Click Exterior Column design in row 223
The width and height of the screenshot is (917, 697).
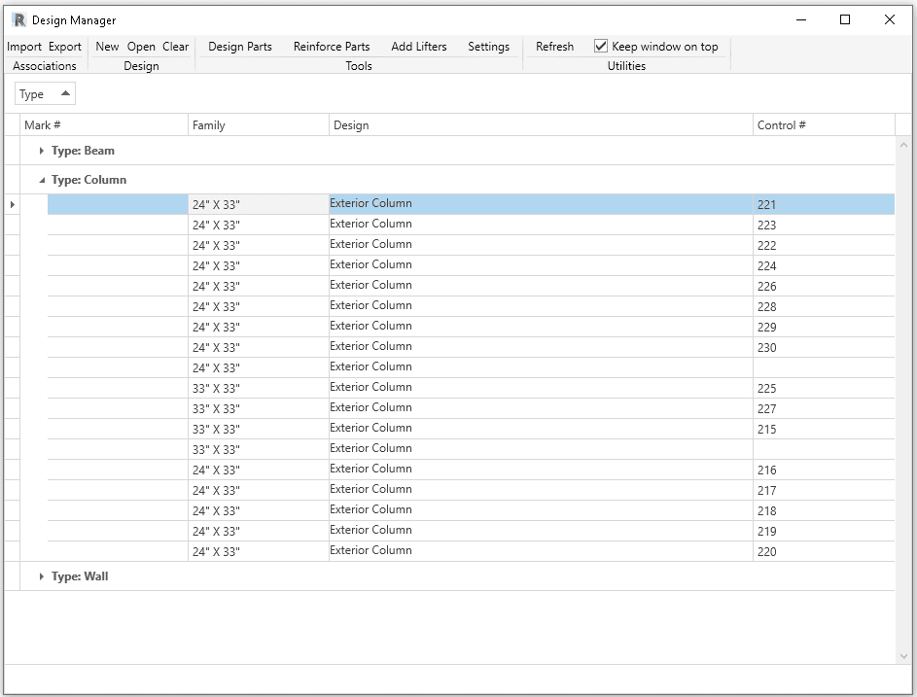click(x=541, y=226)
